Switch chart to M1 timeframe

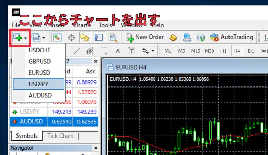168,51
